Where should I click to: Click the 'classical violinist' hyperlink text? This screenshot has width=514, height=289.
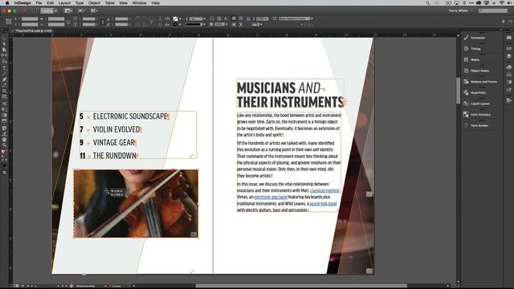coord(324,191)
